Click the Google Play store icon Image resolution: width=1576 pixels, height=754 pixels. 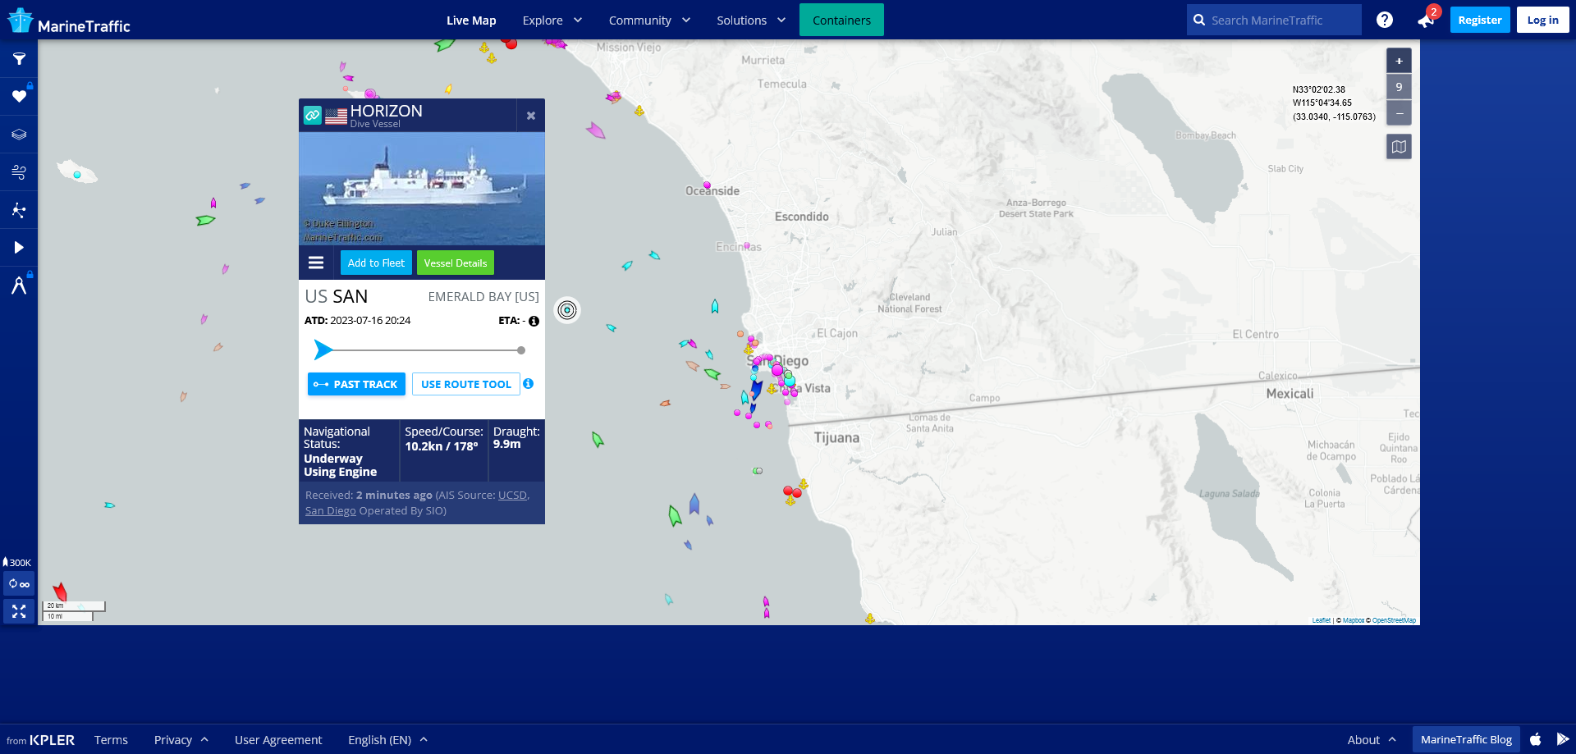[1563, 739]
